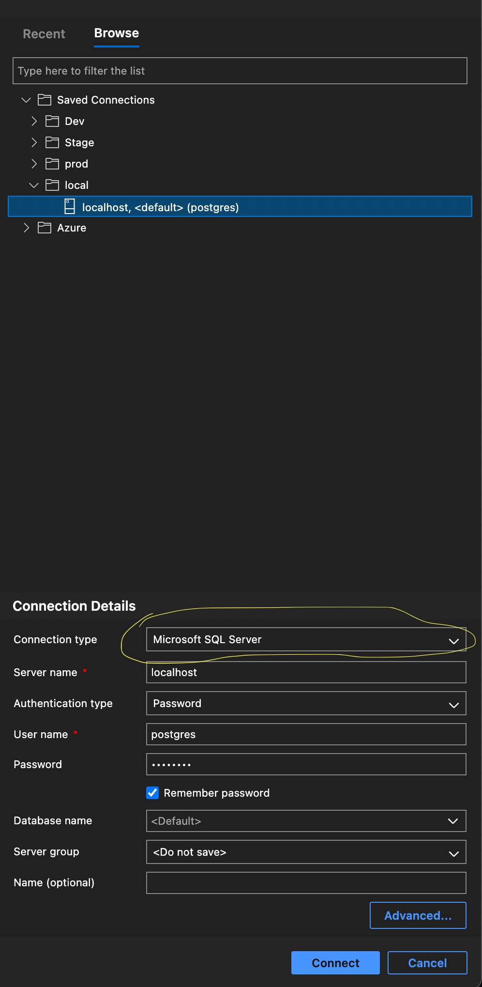The height and width of the screenshot is (987, 482).
Task: Click the Azure folder icon
Action: pos(44,228)
